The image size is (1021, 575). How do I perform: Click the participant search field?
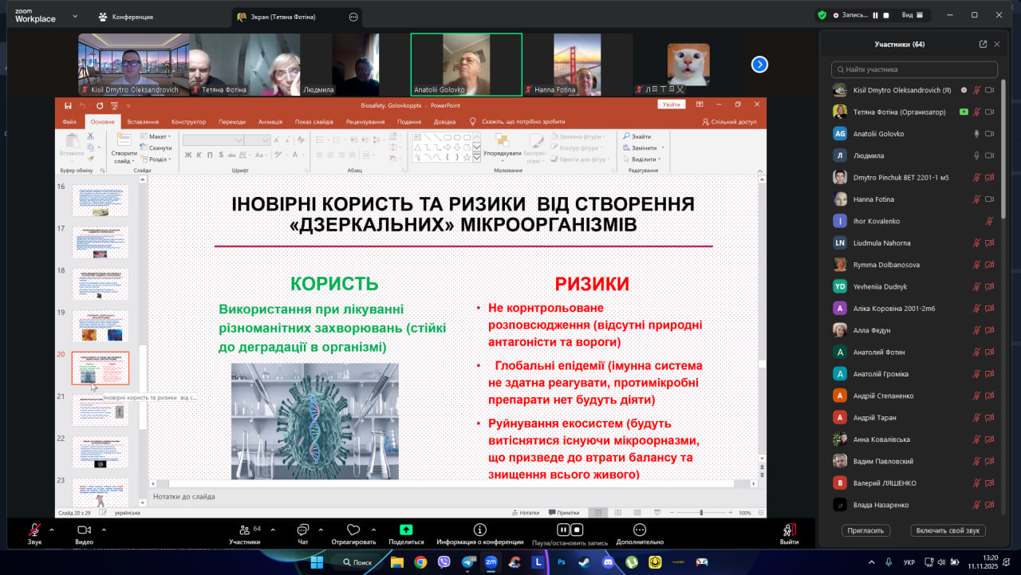coord(914,69)
